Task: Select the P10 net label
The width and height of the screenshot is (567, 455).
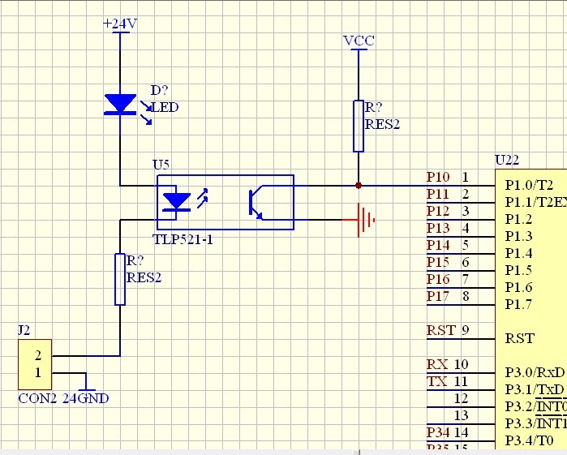Action: pyautogui.click(x=438, y=177)
